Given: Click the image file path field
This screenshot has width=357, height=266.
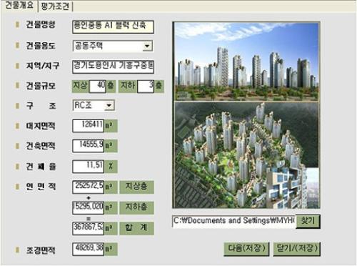Looking at the screenshot, I should (233, 222).
